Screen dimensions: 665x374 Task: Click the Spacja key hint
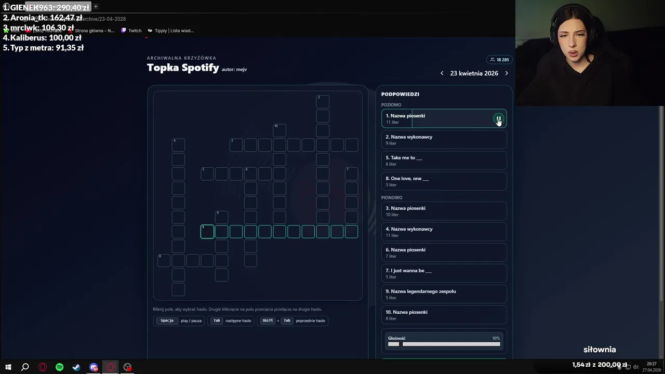167,320
